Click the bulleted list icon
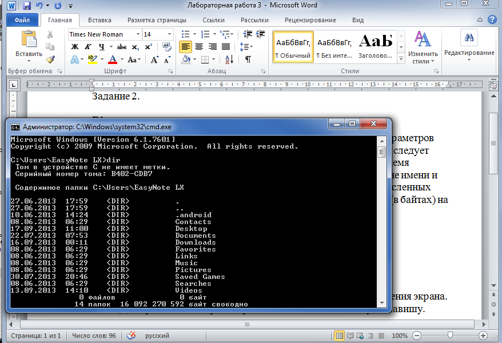 pos(185,34)
